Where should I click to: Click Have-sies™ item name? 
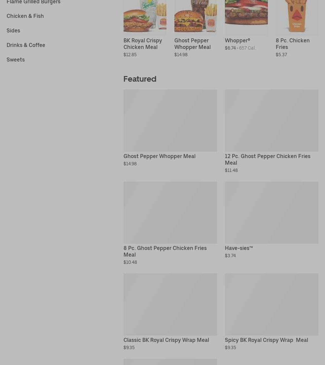click(x=239, y=248)
